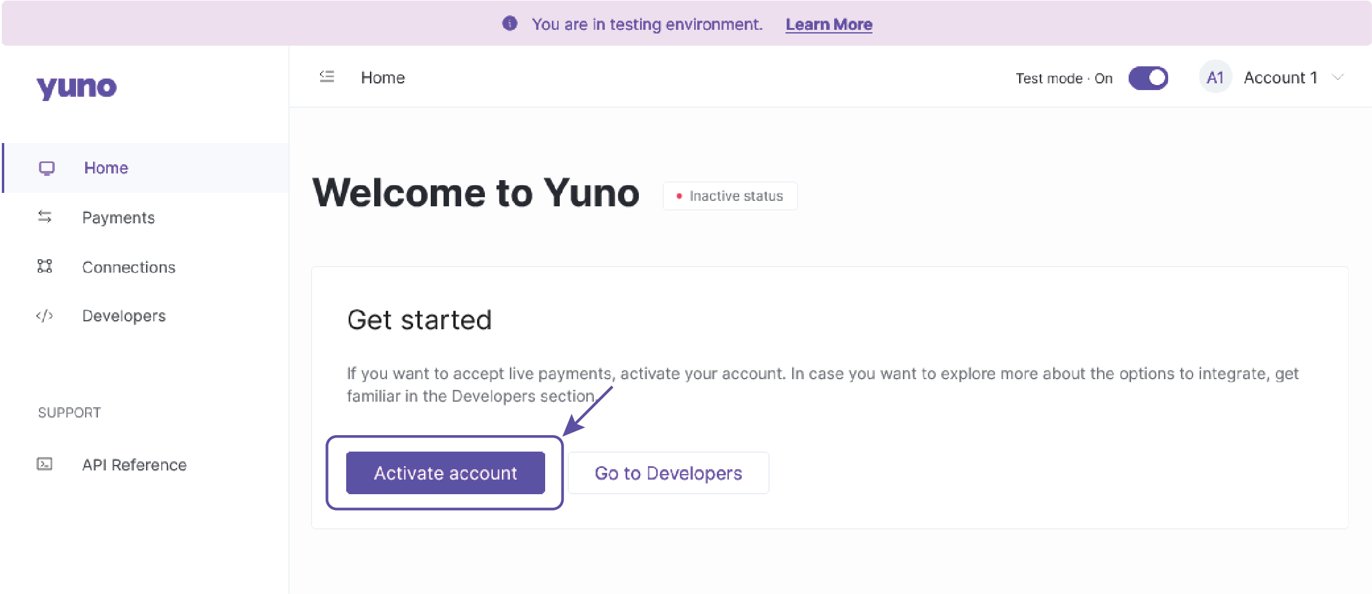Image resolution: width=1372 pixels, height=594 pixels.
Task: Click the Connections nodes icon
Action: [44, 266]
